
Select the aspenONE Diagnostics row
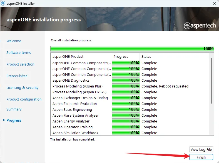(x=130, y=80)
